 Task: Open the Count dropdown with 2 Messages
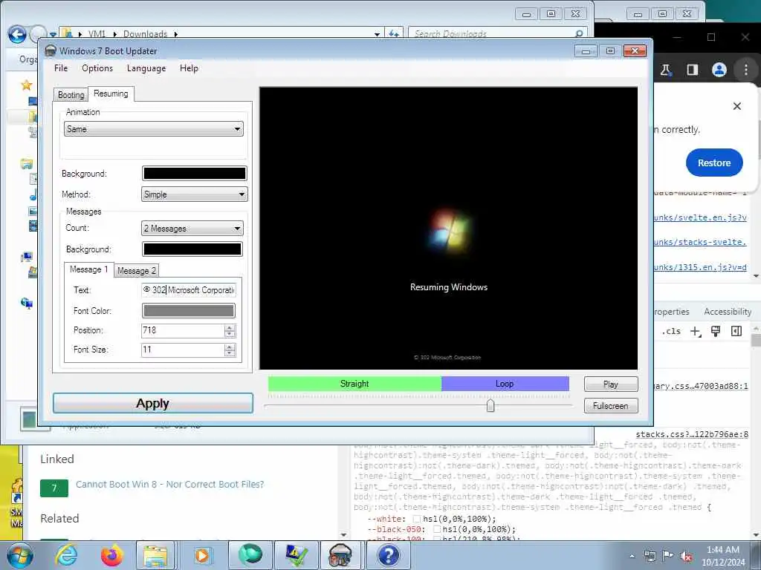pyautogui.click(x=192, y=229)
